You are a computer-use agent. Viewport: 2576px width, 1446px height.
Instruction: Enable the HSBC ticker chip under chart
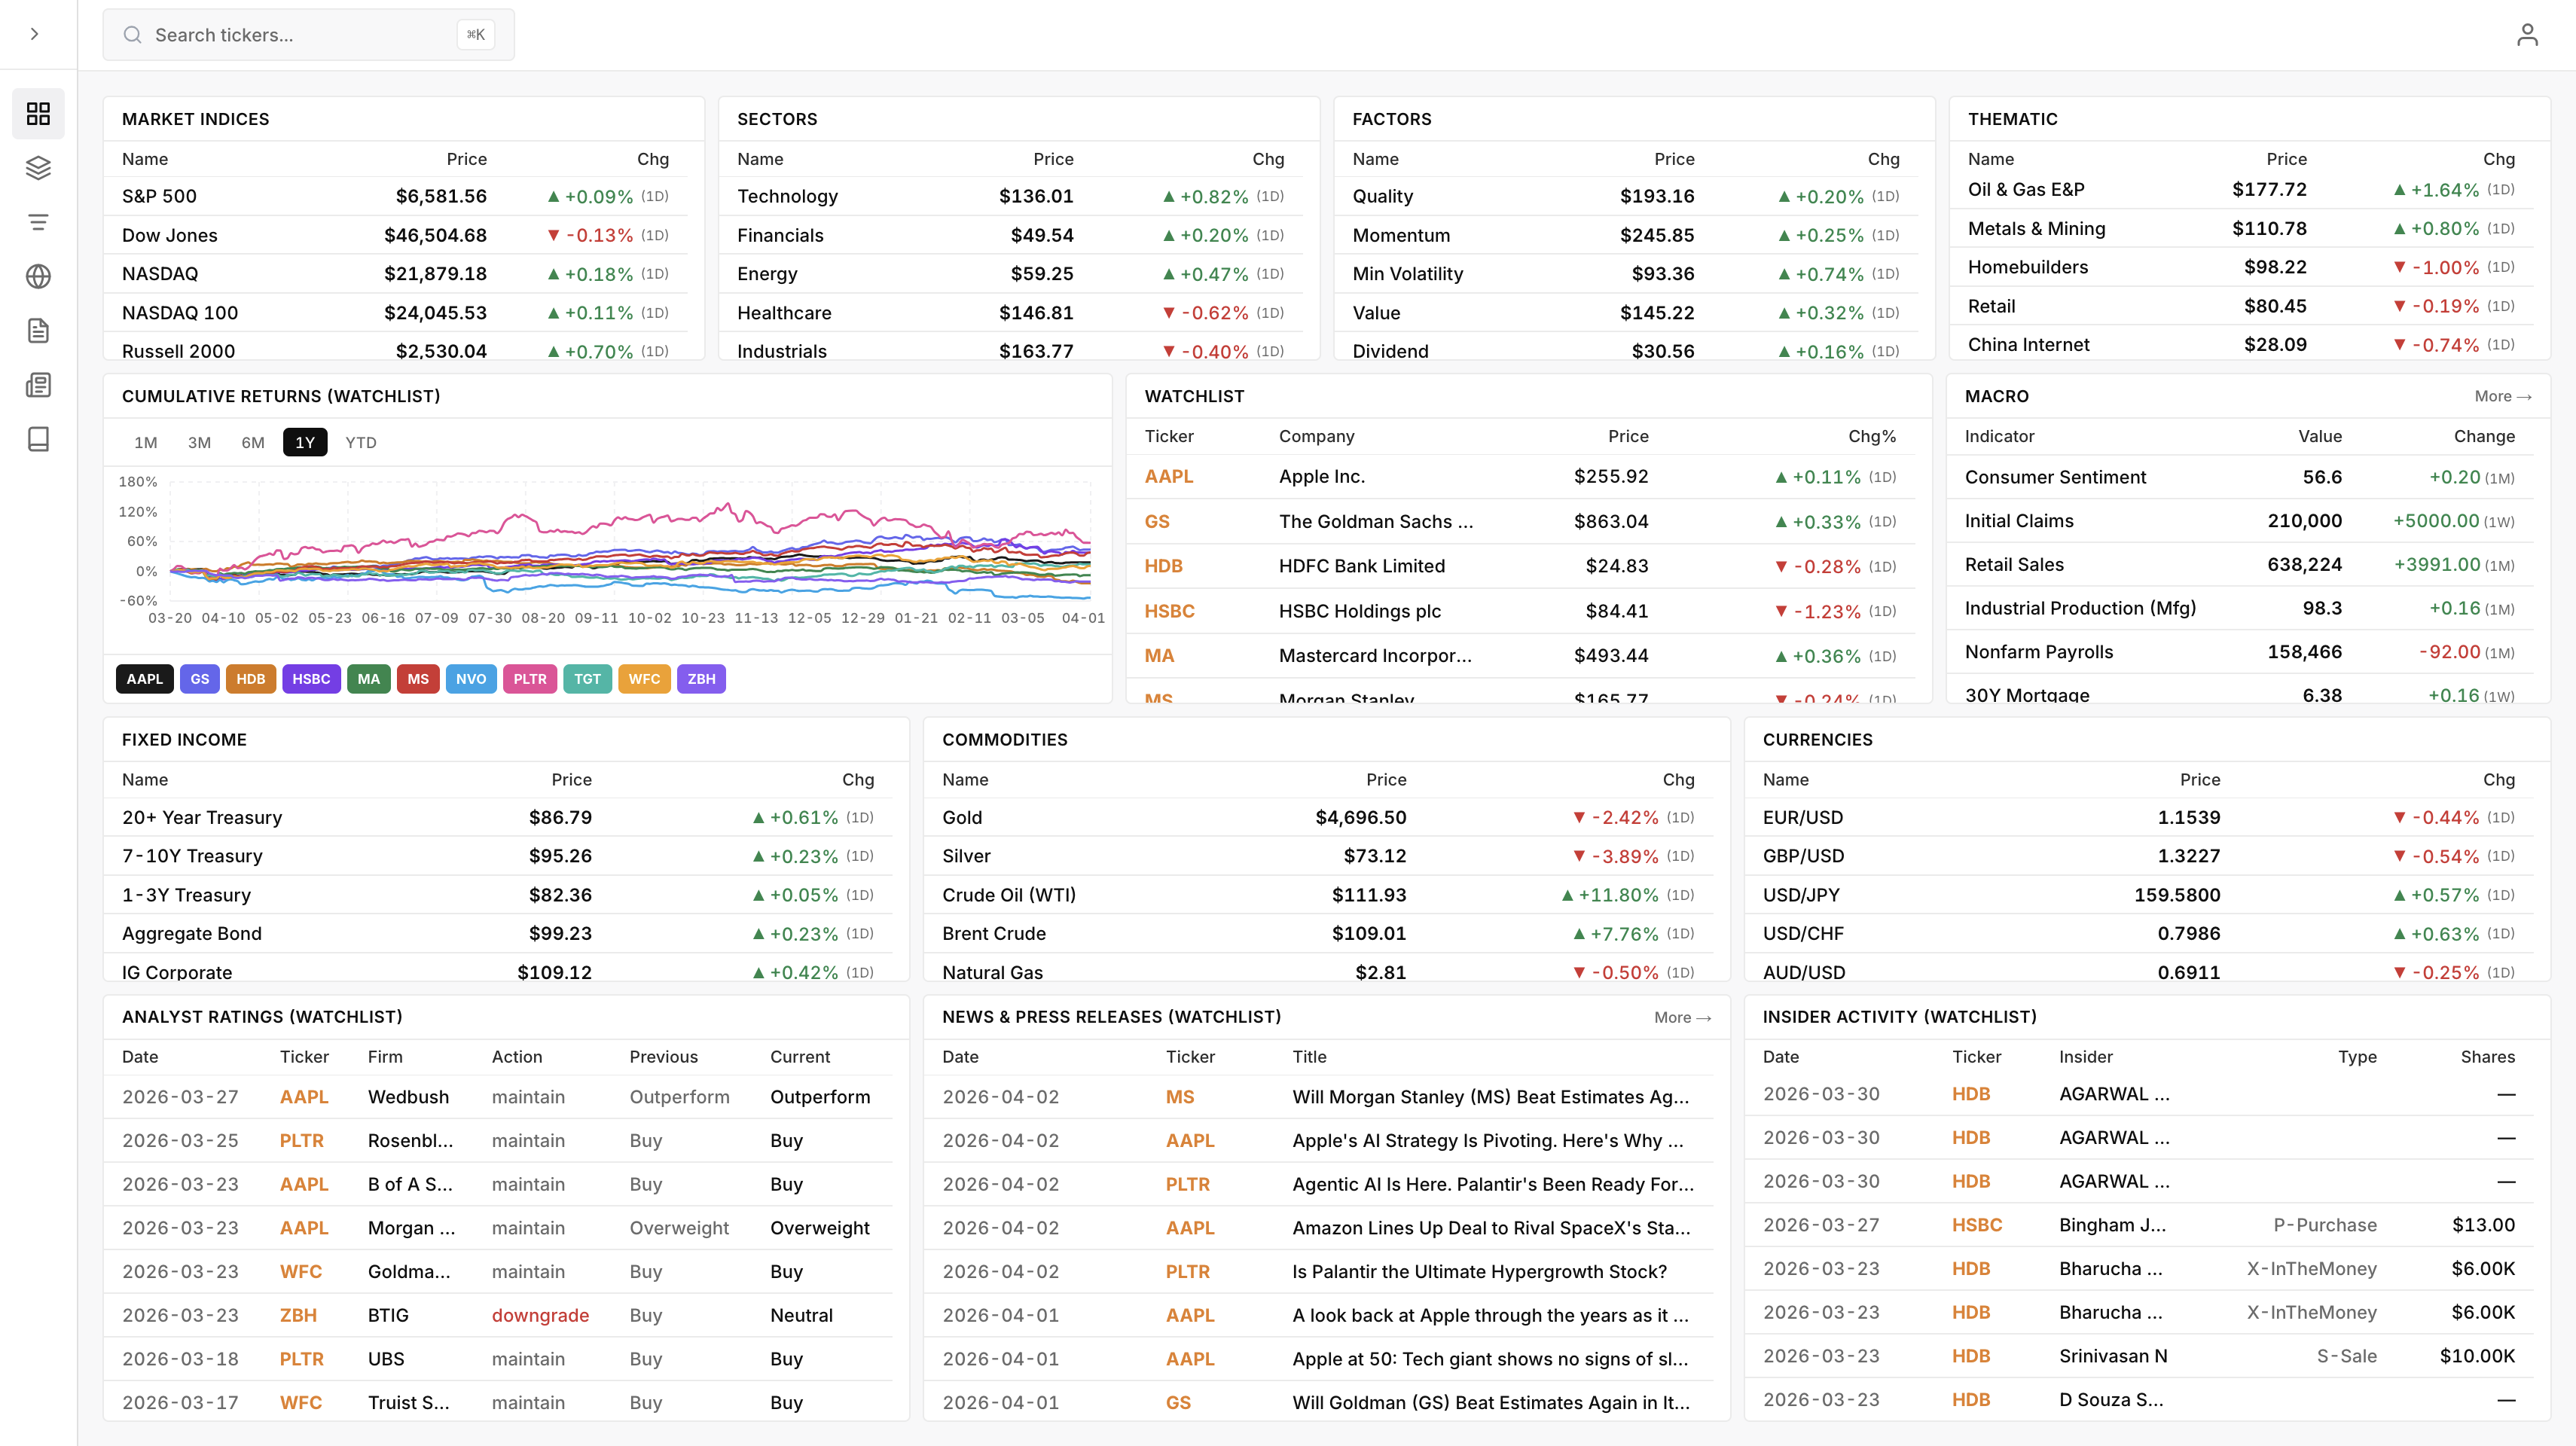(x=311, y=679)
